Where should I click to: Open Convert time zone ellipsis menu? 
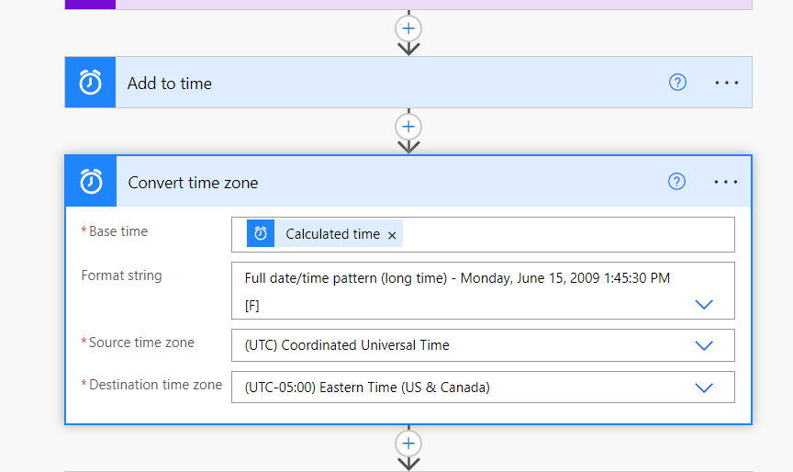coord(725,182)
